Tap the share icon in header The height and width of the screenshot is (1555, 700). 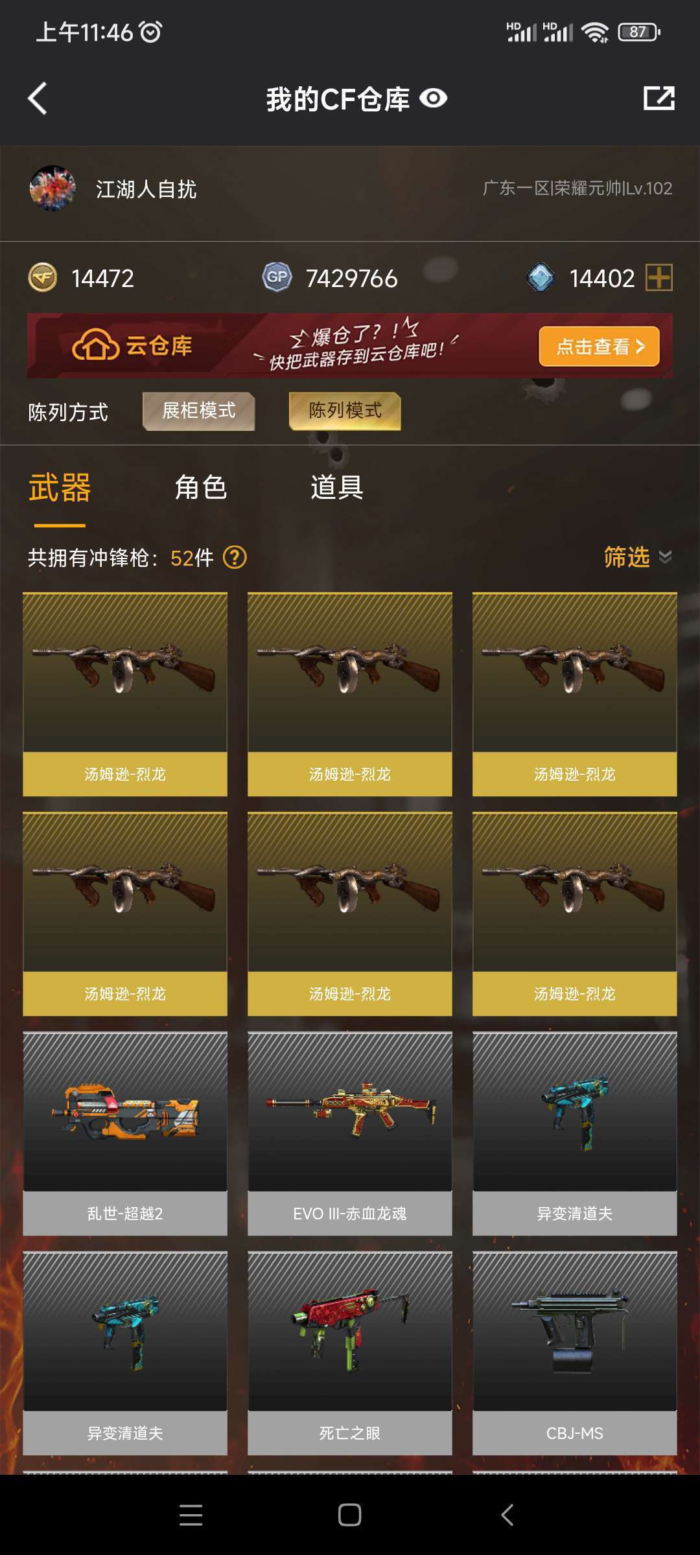tap(659, 98)
